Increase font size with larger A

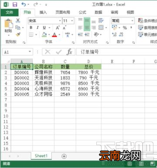[58, 27]
